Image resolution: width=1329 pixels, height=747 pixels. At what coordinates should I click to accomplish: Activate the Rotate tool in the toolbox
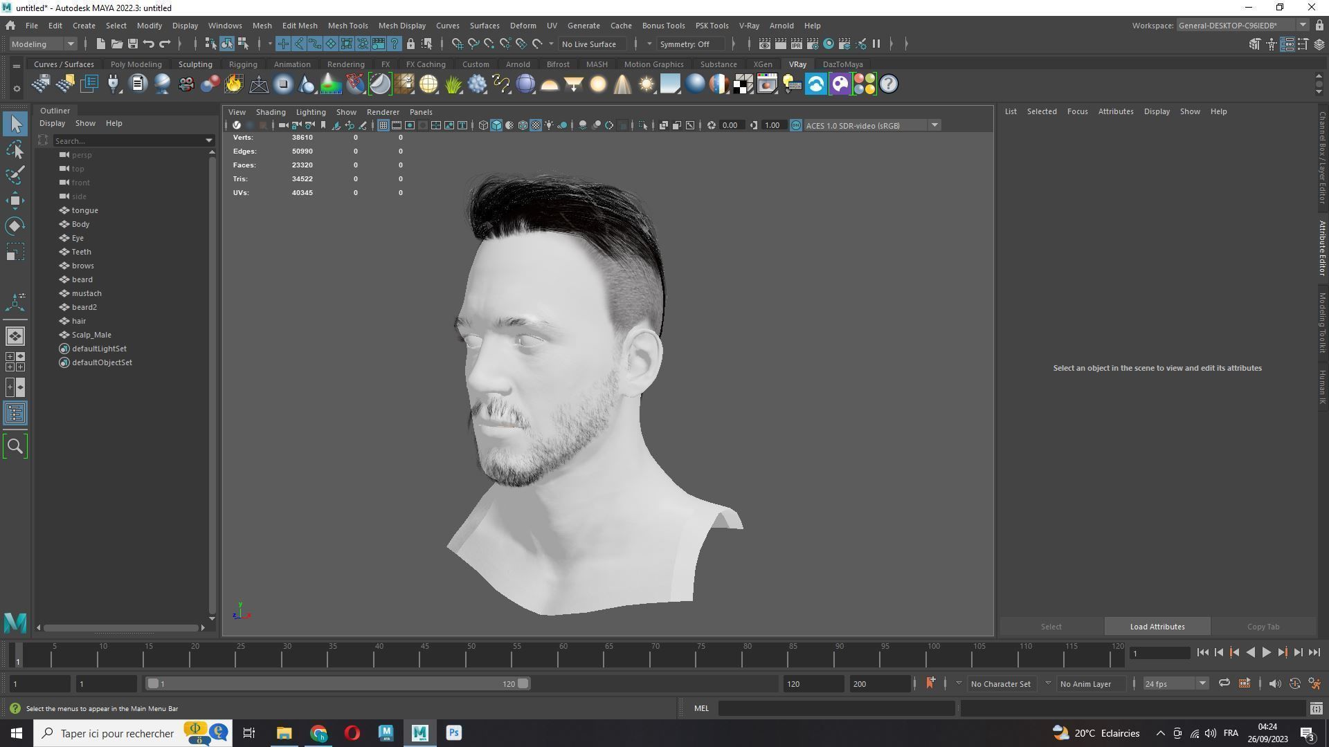tap(15, 226)
